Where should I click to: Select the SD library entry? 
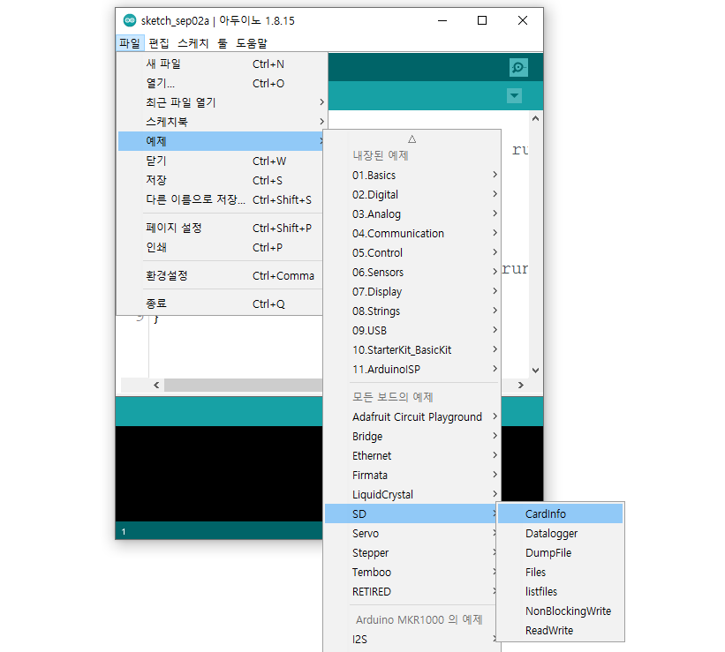(411, 513)
